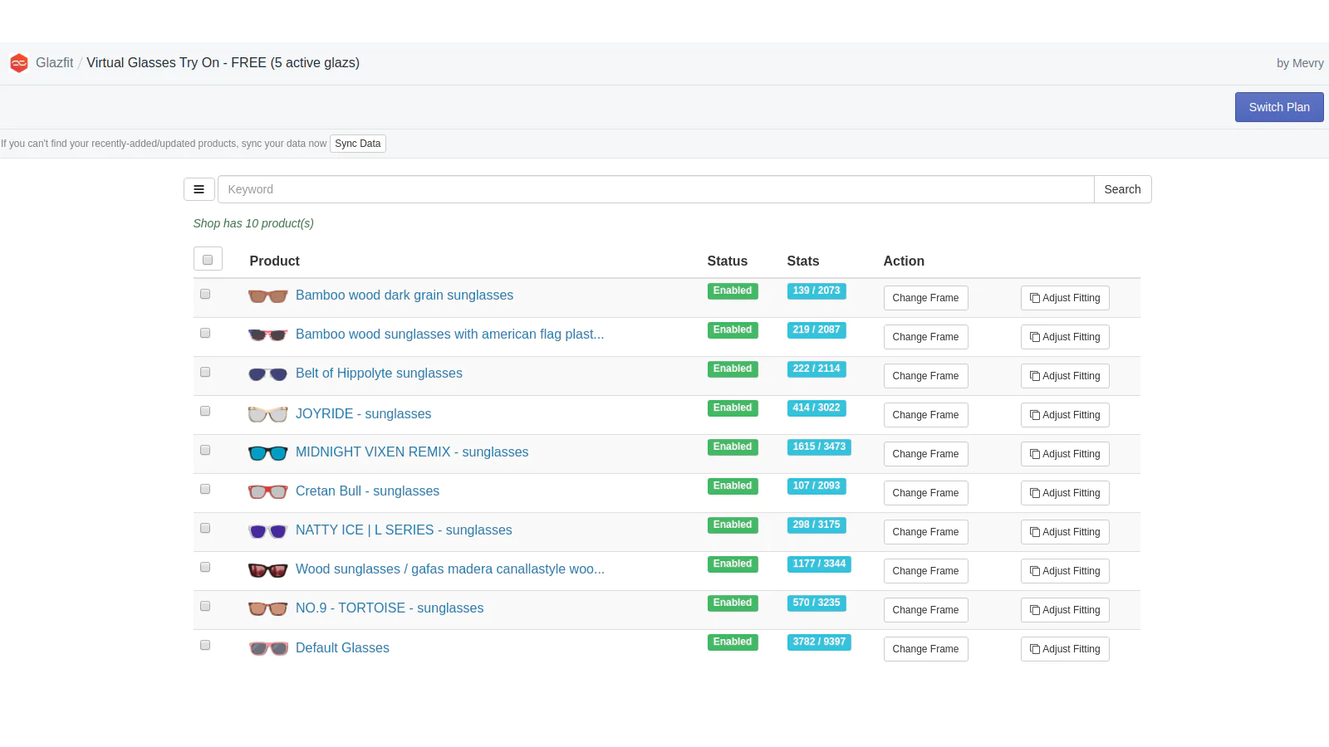The width and height of the screenshot is (1329, 747).
Task: Click the Belt of Hippolyte glasses thumbnail
Action: coord(268,374)
